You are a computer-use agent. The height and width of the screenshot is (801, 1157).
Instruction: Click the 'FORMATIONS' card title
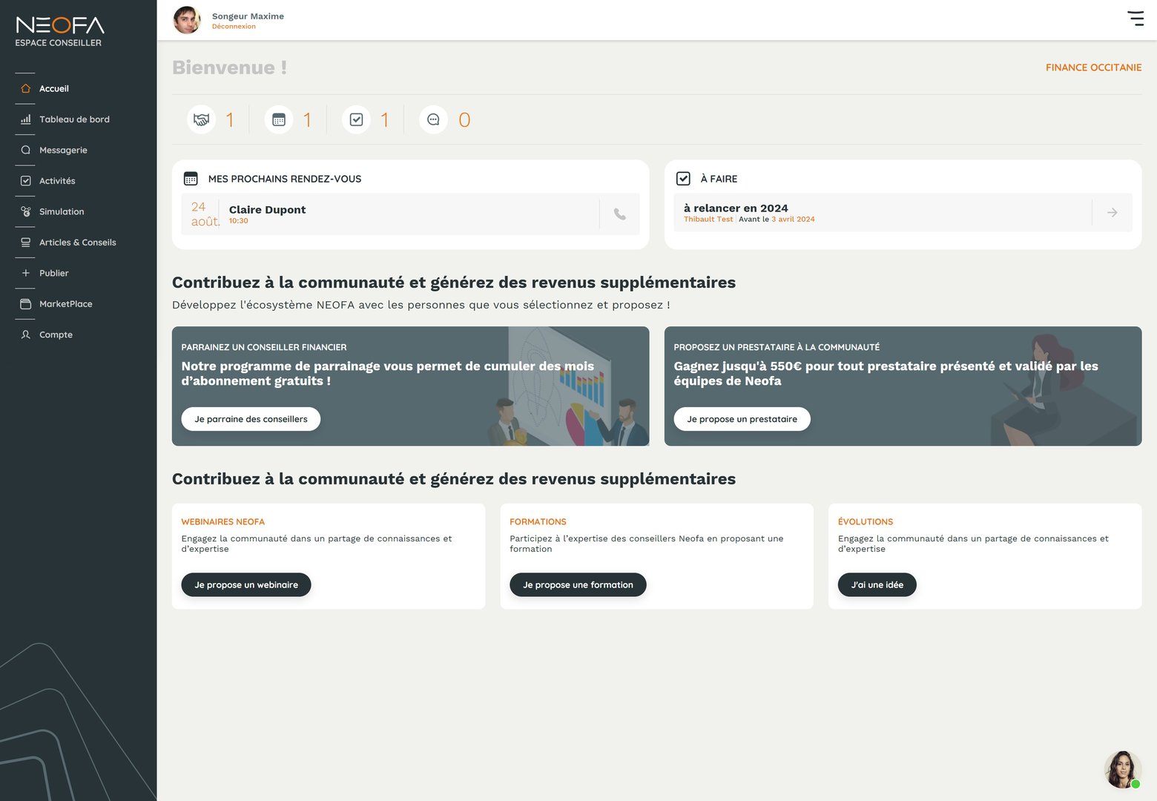tap(538, 522)
